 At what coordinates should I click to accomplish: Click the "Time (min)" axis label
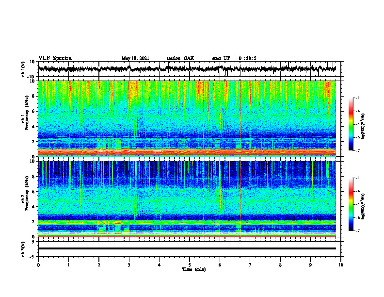194,269
